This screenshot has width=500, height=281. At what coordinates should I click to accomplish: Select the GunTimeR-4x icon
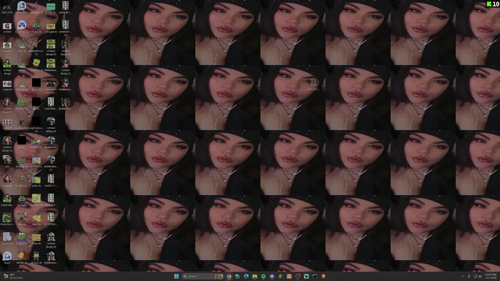point(22,123)
